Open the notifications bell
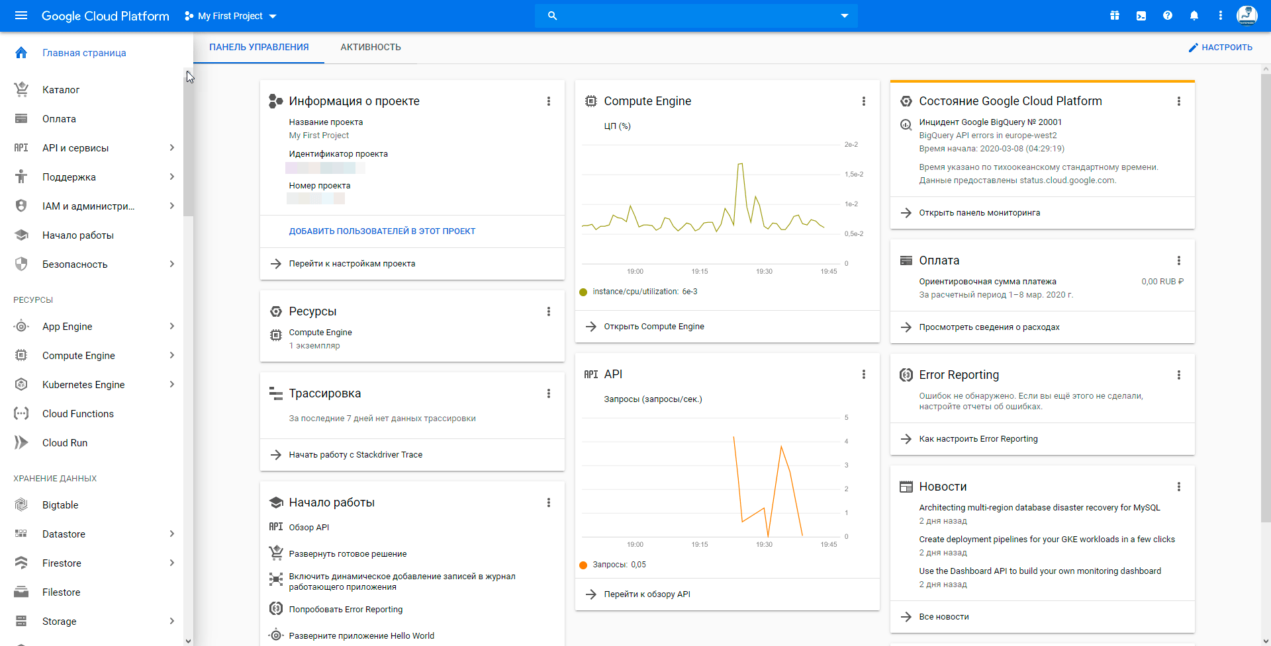The width and height of the screenshot is (1271, 646). 1194,16
